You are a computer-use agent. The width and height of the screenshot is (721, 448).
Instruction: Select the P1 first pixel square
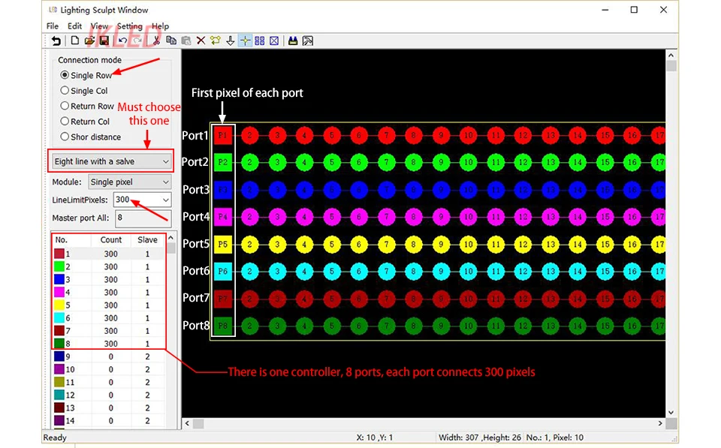pos(222,135)
